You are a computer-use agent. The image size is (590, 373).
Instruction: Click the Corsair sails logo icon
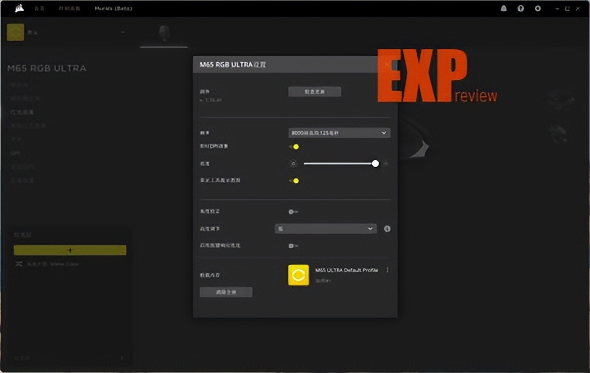(19, 8)
